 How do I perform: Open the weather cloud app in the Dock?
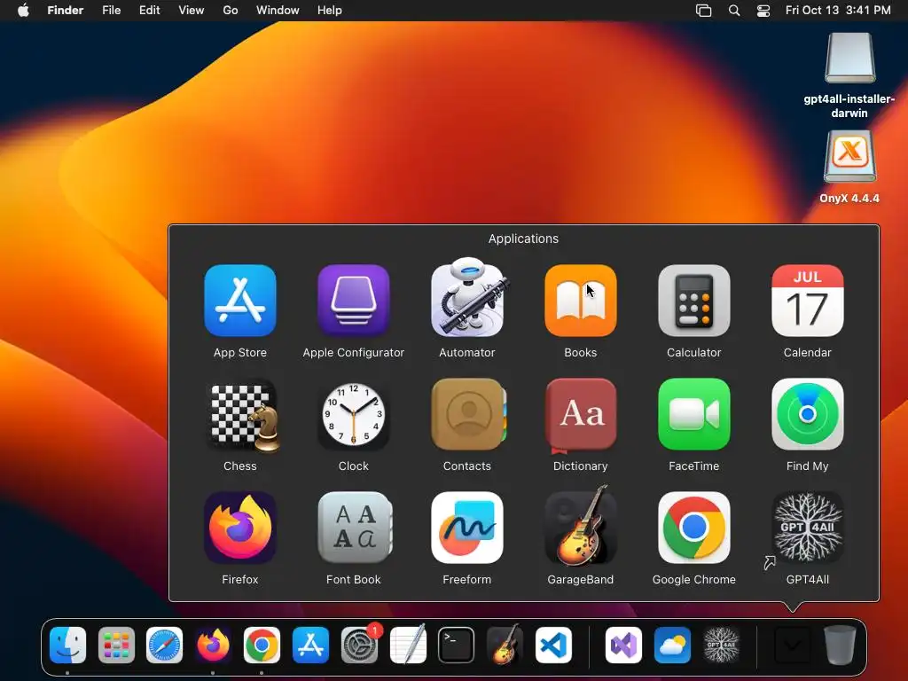click(672, 645)
